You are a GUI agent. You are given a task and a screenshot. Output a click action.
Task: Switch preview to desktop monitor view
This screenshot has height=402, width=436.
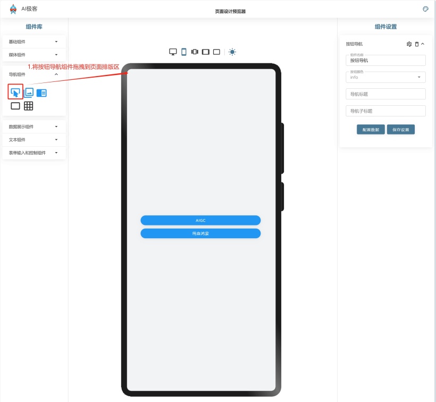pos(173,52)
